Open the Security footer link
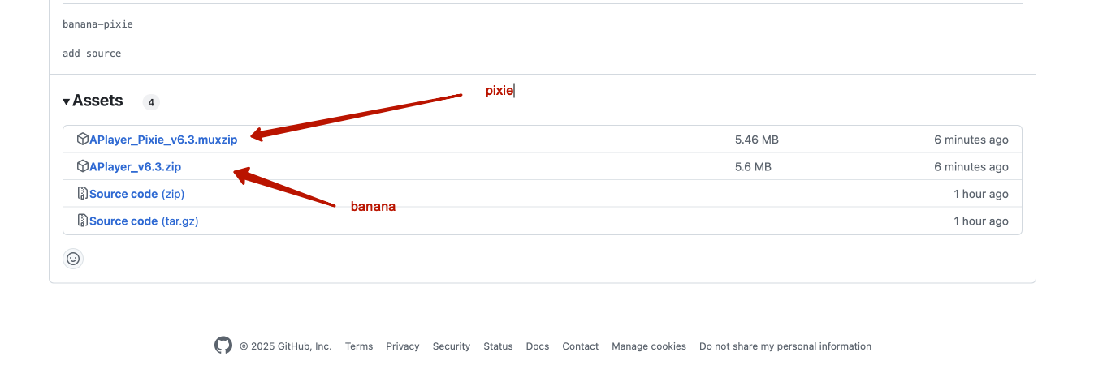1107x365 pixels. coord(452,346)
